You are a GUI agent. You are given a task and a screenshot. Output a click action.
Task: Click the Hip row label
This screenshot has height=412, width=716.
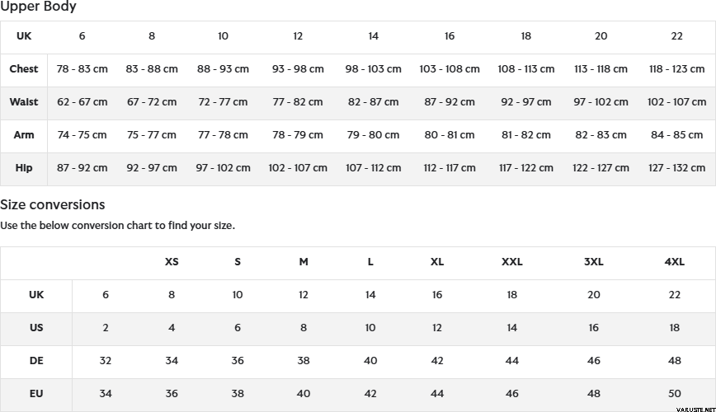(x=24, y=168)
